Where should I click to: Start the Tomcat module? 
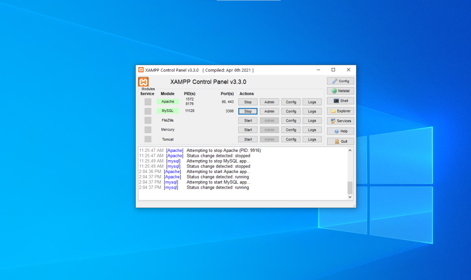[x=248, y=140]
